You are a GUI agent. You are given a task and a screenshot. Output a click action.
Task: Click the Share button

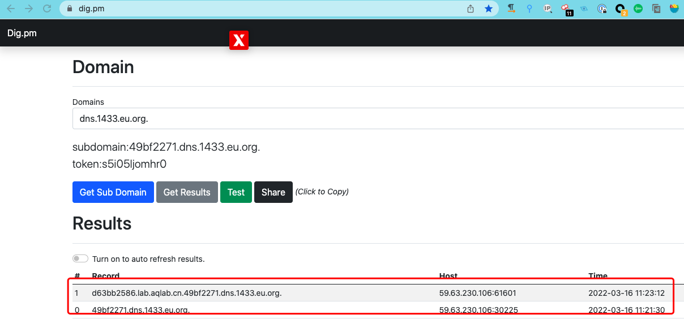[273, 192]
